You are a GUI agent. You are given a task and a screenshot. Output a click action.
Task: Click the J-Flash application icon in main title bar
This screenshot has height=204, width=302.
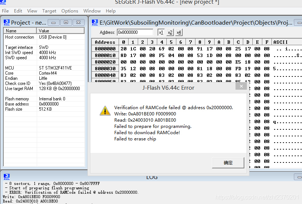[x=3, y=2]
